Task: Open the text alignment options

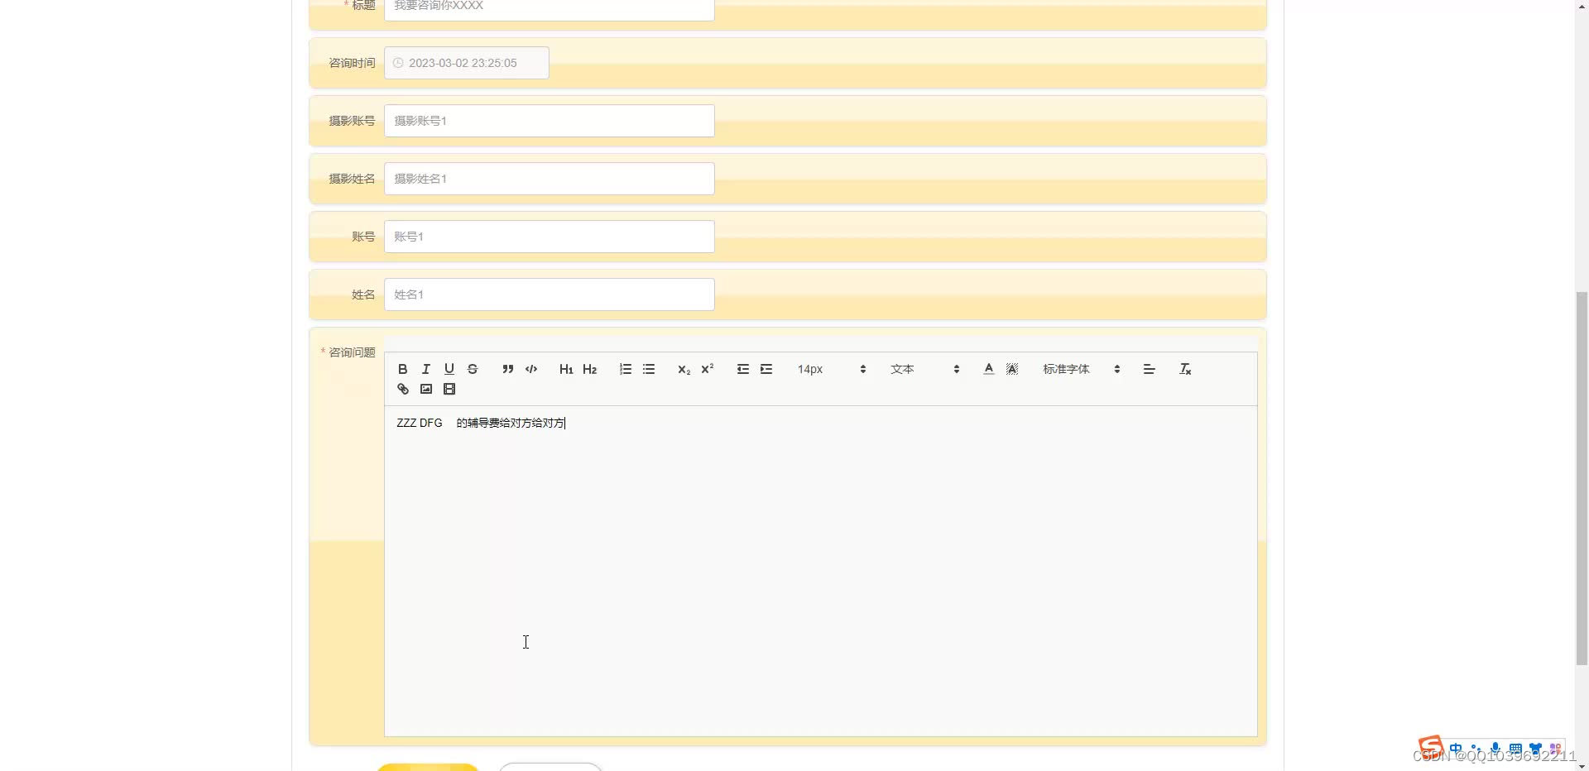Action: (x=1149, y=369)
